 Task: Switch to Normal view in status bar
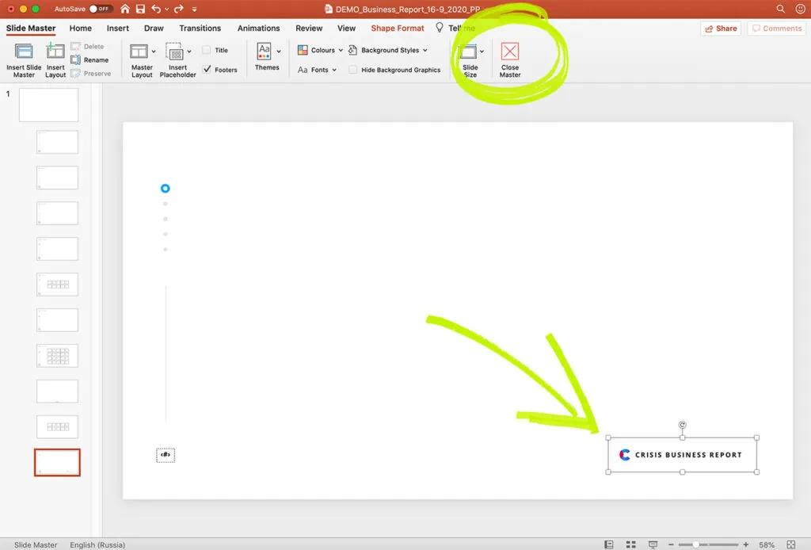609,544
